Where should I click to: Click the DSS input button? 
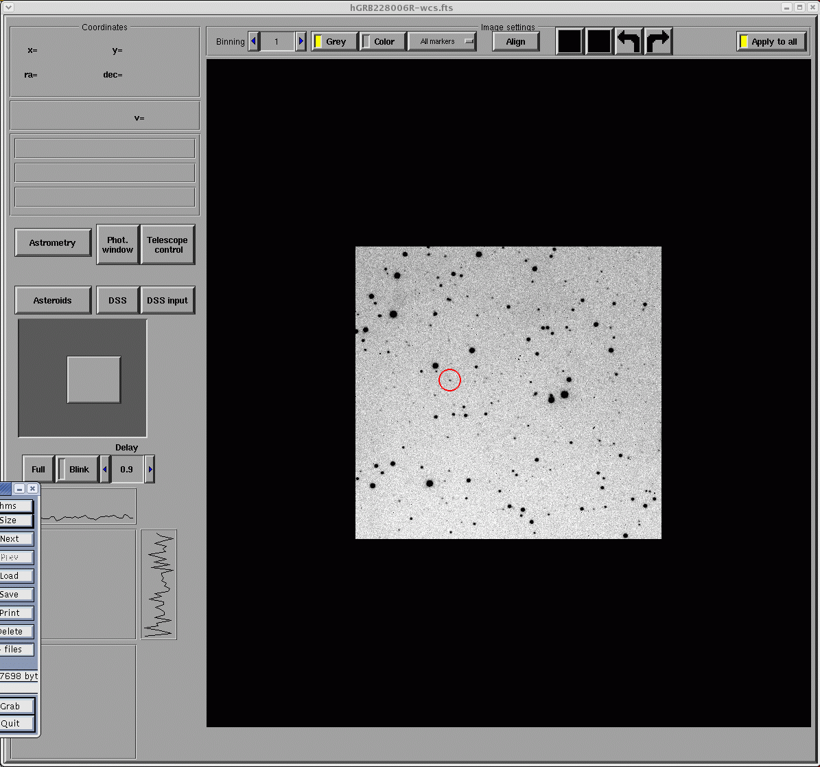(x=167, y=300)
